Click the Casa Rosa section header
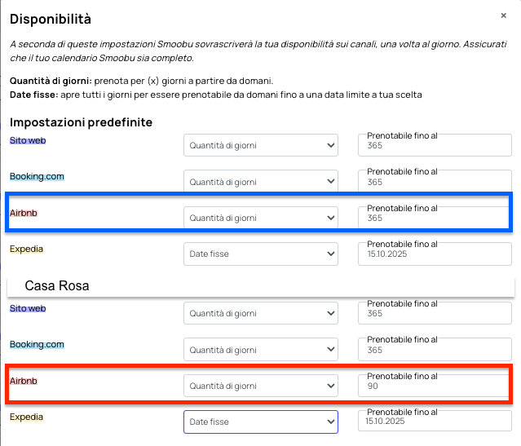This screenshot has height=446, width=521. click(x=261, y=286)
